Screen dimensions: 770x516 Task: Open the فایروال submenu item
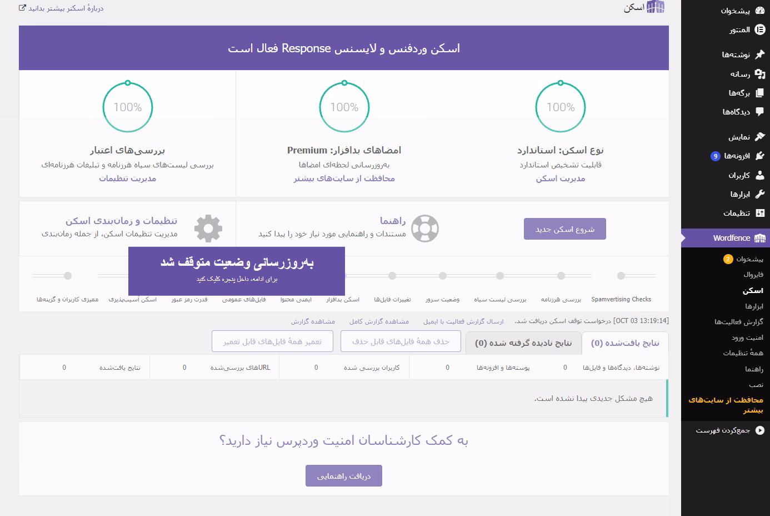coord(753,275)
